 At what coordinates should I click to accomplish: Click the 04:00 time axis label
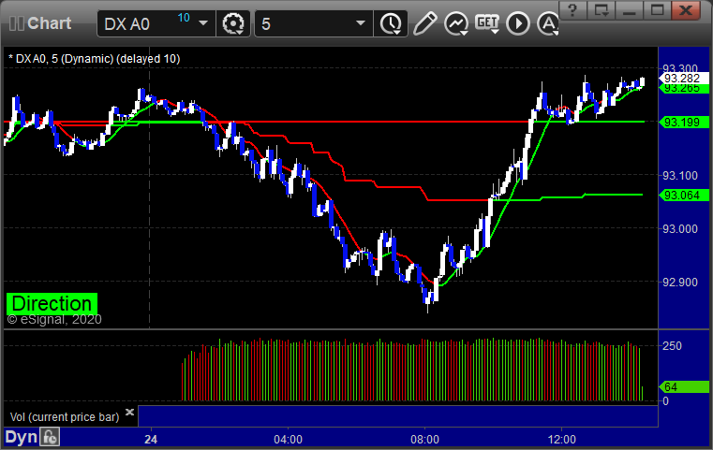(288, 440)
